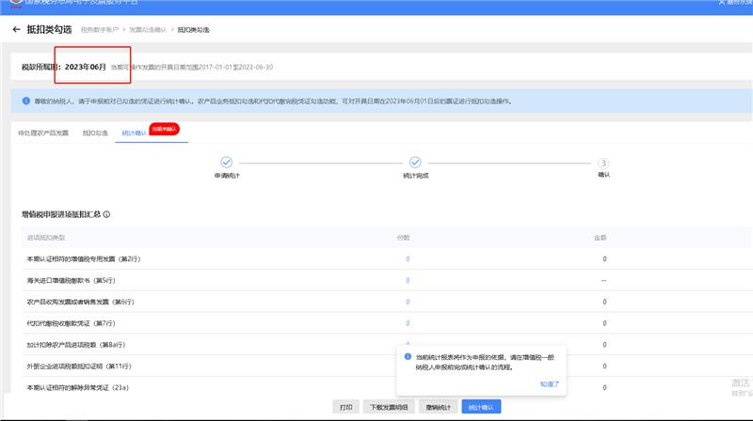Viewport: 753px width, 421px height.
Task: Open count link for 本期认证相符的增值税专用发票 row
Action: (x=408, y=258)
